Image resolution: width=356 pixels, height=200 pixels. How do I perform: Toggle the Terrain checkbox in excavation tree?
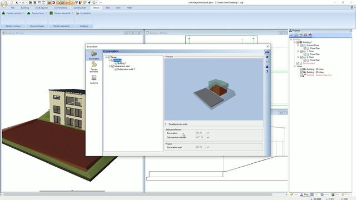(x=109, y=57)
